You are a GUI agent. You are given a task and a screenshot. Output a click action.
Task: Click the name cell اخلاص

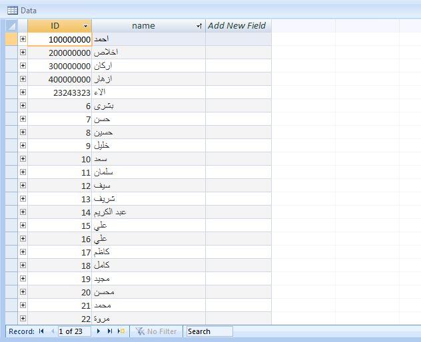pos(149,53)
